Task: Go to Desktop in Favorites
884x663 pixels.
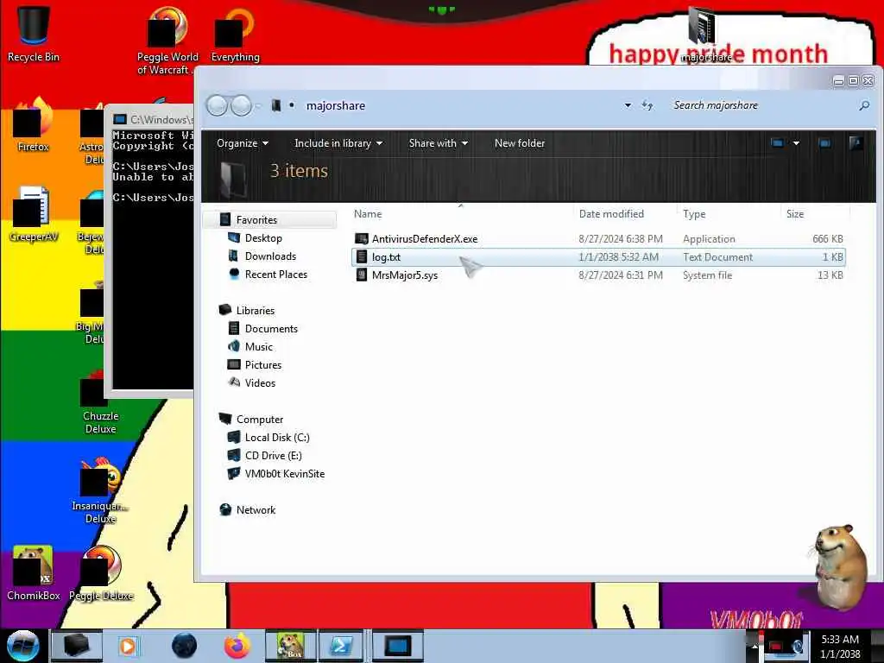Action: [263, 238]
